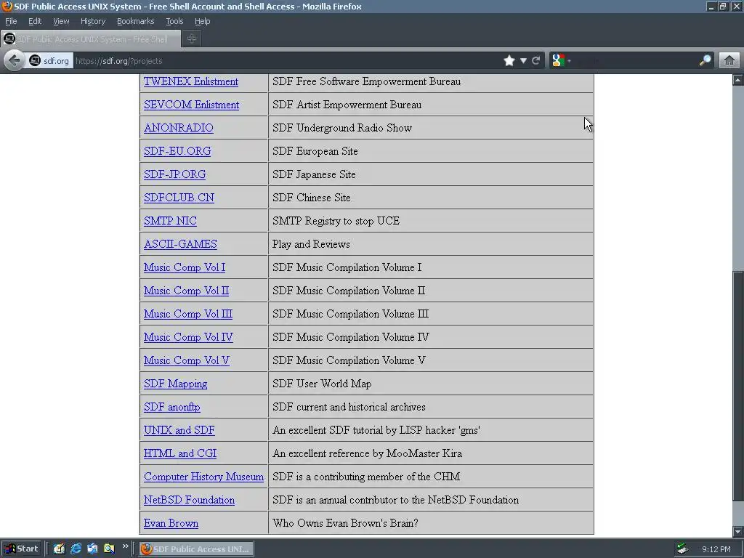Open the Music Comp Vol V link
744x558 pixels.
(187, 360)
